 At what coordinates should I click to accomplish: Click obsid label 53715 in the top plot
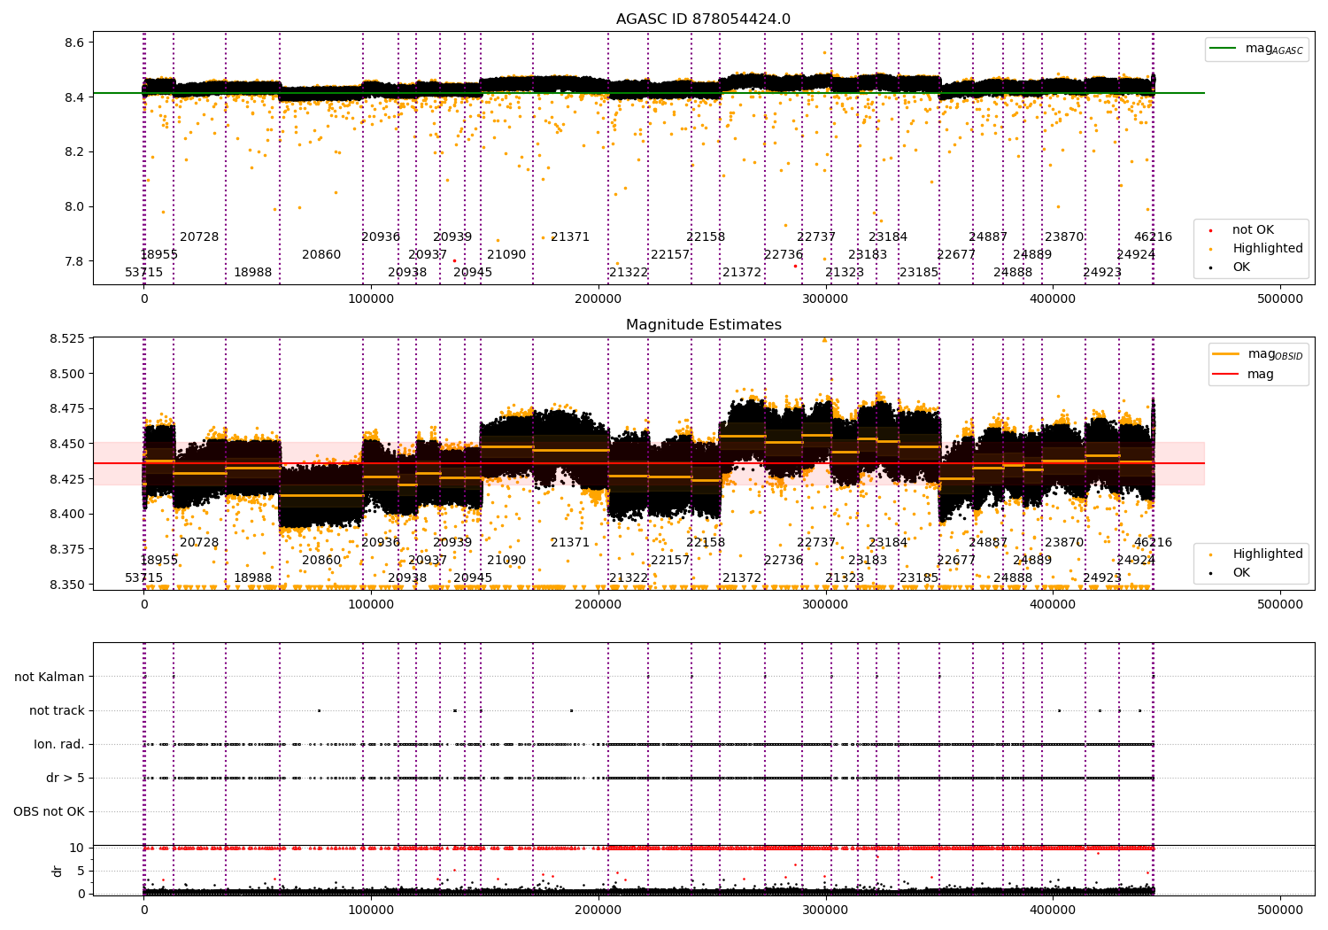point(144,272)
